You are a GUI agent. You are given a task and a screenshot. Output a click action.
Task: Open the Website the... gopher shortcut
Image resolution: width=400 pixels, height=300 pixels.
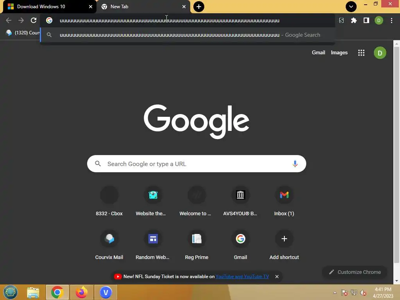point(153,202)
